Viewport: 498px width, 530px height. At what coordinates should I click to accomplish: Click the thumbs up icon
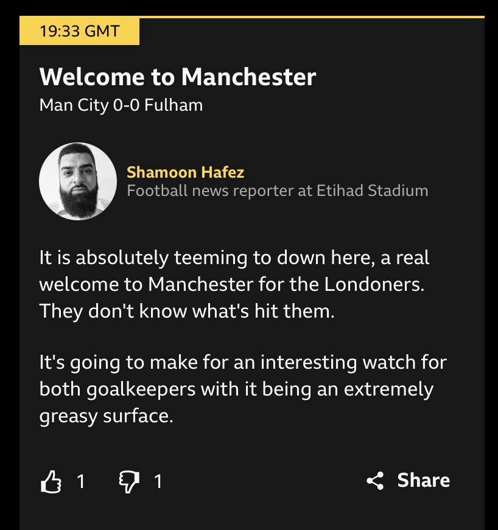[51, 481]
